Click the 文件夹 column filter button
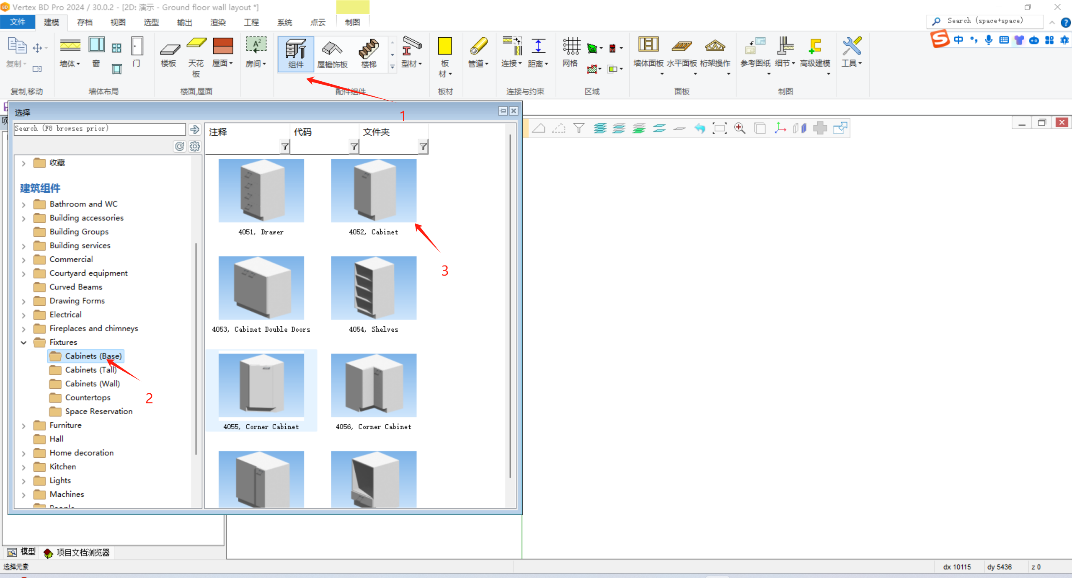 click(x=423, y=147)
